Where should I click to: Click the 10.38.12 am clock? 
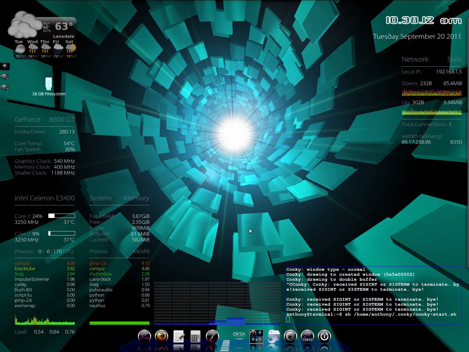point(424,20)
